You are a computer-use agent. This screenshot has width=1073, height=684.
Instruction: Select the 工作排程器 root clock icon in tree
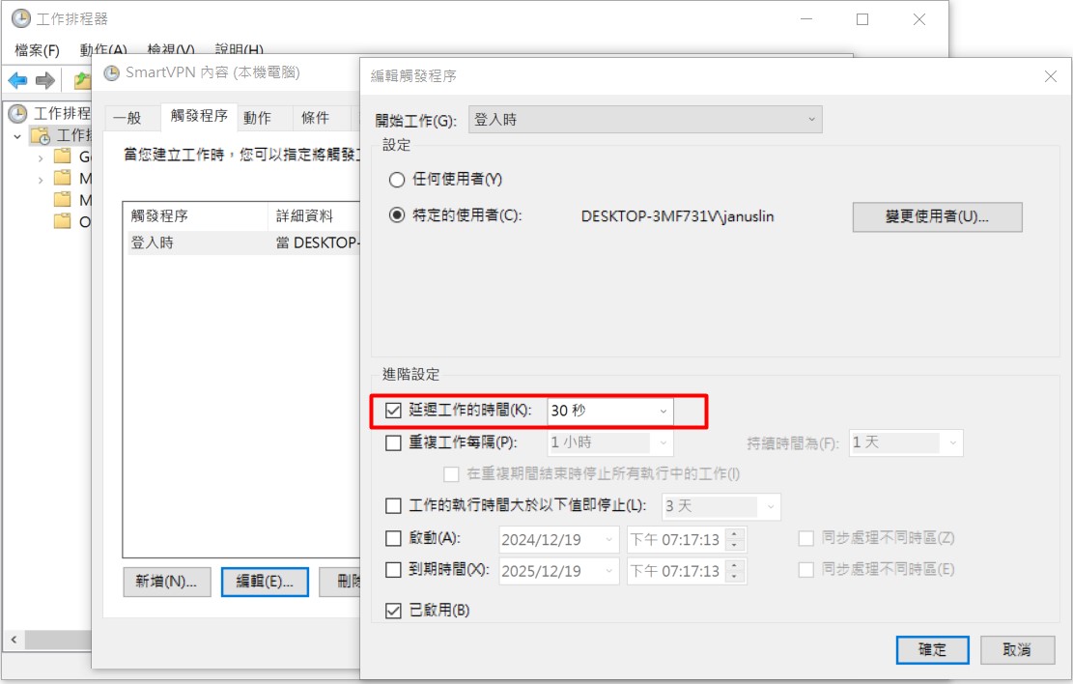18,114
